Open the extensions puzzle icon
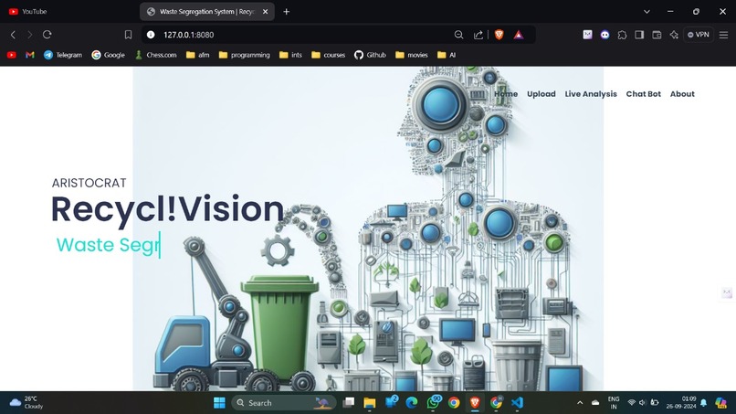This screenshot has width=736, height=414. click(x=622, y=35)
